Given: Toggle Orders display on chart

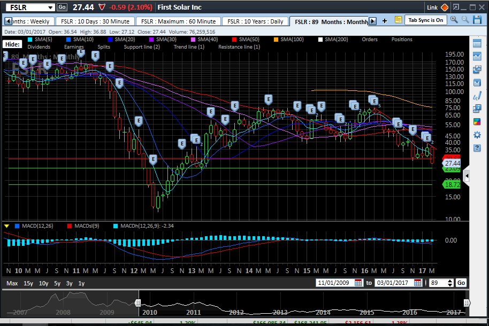Looking at the screenshot, I should click(370, 39).
